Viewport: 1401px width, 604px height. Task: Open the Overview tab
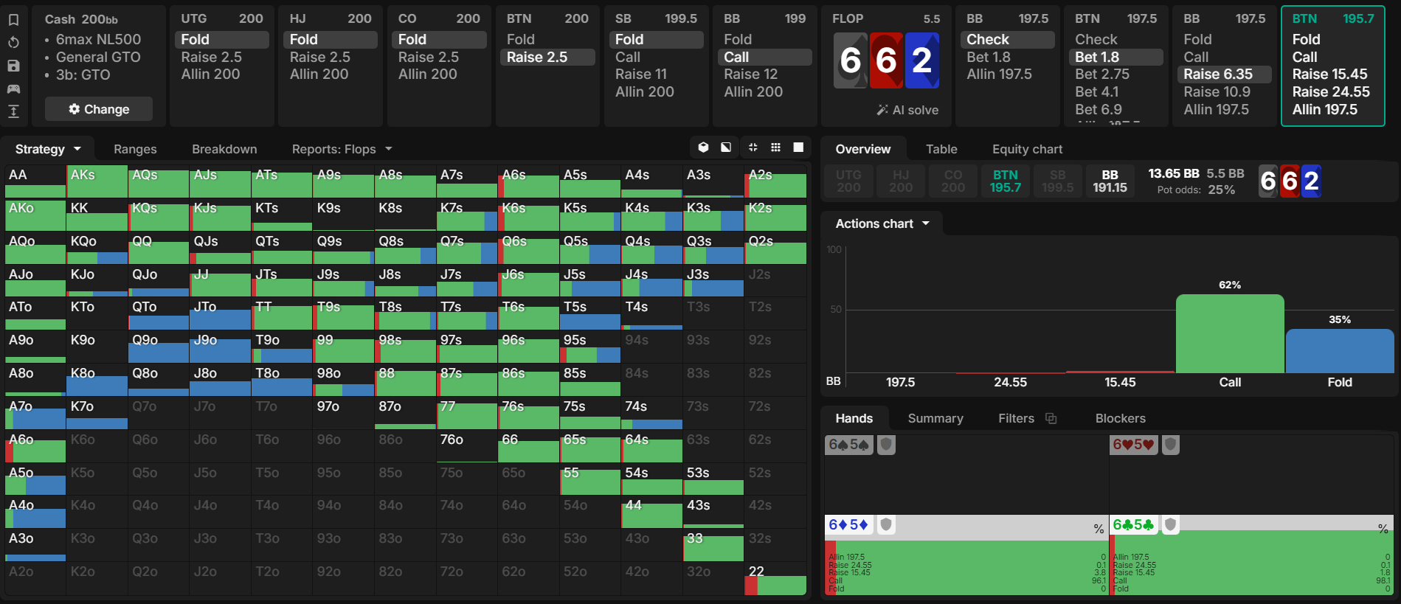862,149
